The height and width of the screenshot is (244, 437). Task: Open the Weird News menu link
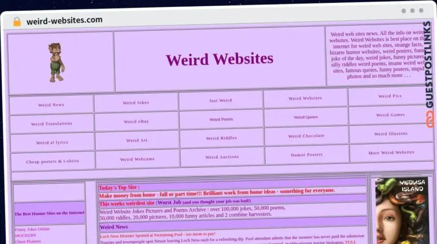(51, 105)
